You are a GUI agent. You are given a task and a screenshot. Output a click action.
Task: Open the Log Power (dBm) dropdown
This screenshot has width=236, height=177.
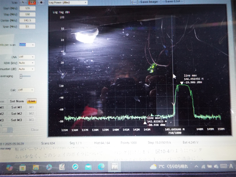(68, 2)
